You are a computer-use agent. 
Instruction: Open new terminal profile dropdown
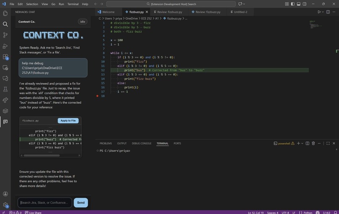click(302, 143)
